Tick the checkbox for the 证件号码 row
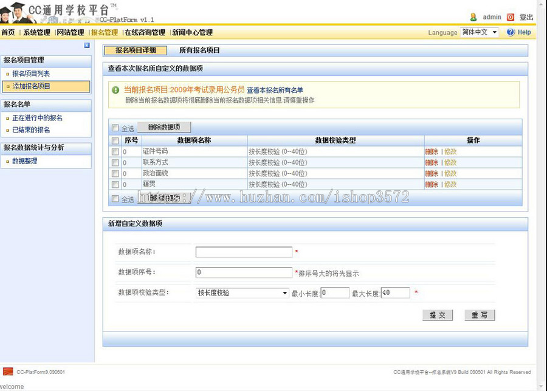The width and height of the screenshot is (547, 391). click(x=114, y=151)
